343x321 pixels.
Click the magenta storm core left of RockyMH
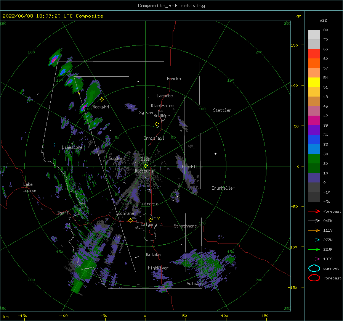(83, 107)
